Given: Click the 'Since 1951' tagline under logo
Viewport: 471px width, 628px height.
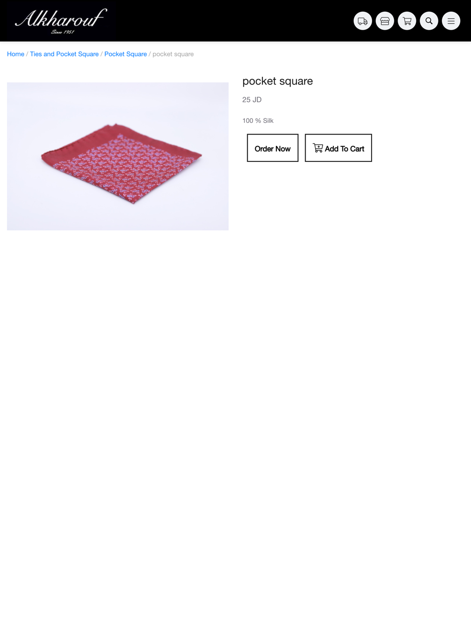Looking at the screenshot, I should 63,32.
